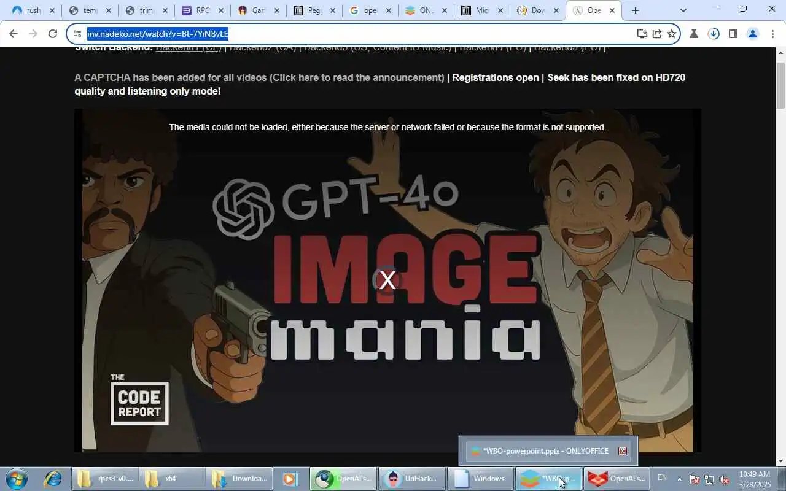786x491 pixels.
Task: Switch to red OpenAI's taskbar window
Action: [x=617, y=479]
